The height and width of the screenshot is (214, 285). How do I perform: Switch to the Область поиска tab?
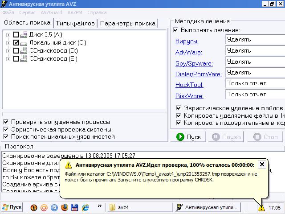pos(27,23)
